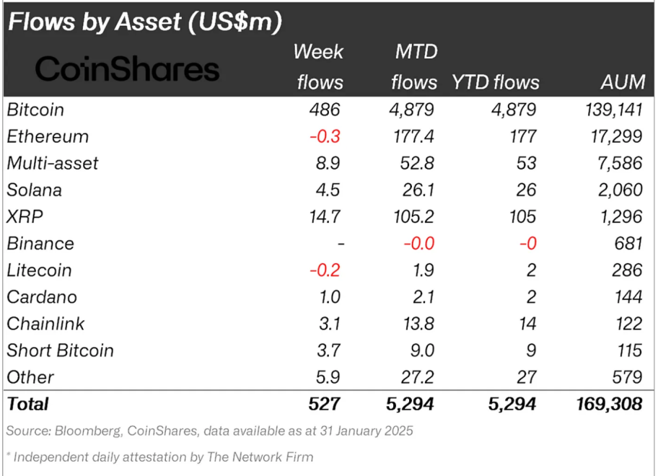Click Litecoin's red -0.2 week flow
The height and width of the screenshot is (476, 658).
pyautogui.click(x=325, y=270)
